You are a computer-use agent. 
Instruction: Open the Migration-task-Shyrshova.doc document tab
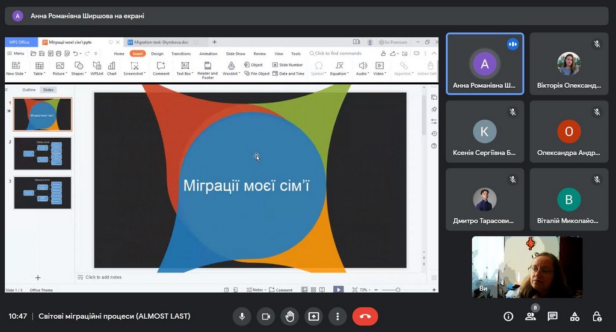click(161, 42)
